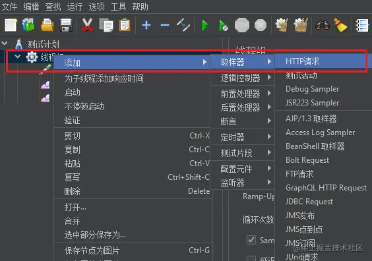Choose Bolt Request sampler
Viewport: 372px width, 261px height.
click(x=324, y=160)
